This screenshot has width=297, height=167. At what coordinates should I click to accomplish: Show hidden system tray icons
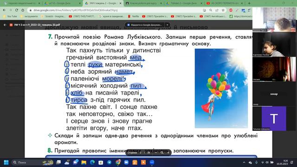pyautogui.click(x=244, y=162)
